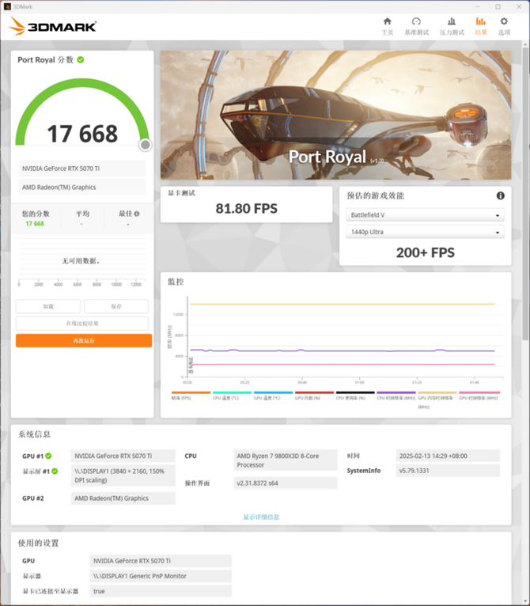Click the 81.80 FPS graphics test result
530x606 pixels.
point(247,209)
